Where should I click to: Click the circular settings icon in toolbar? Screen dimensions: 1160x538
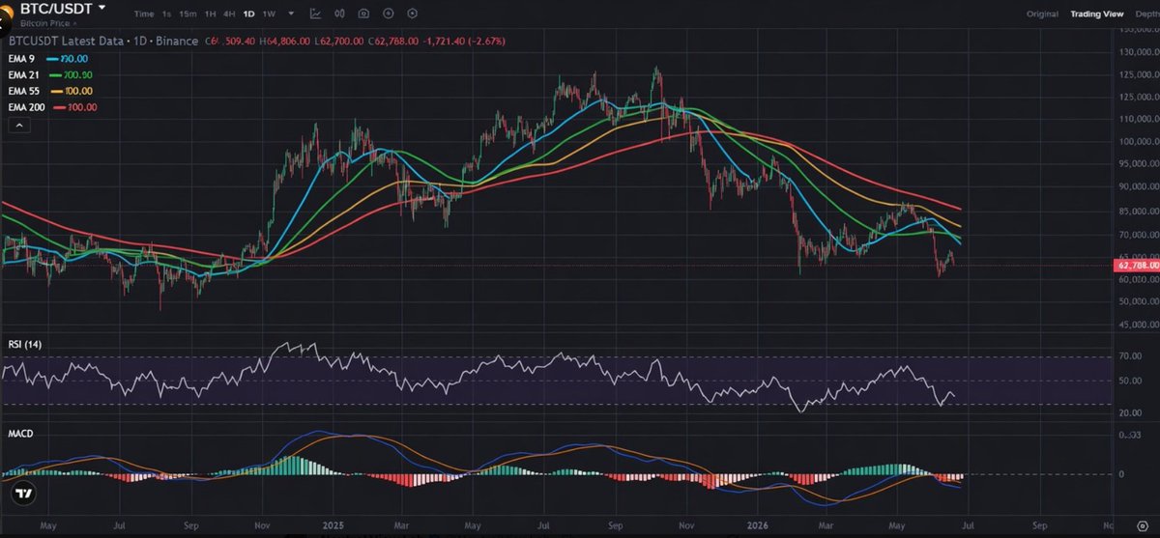tap(413, 14)
